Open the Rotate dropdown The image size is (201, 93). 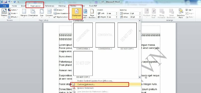coord(190,17)
